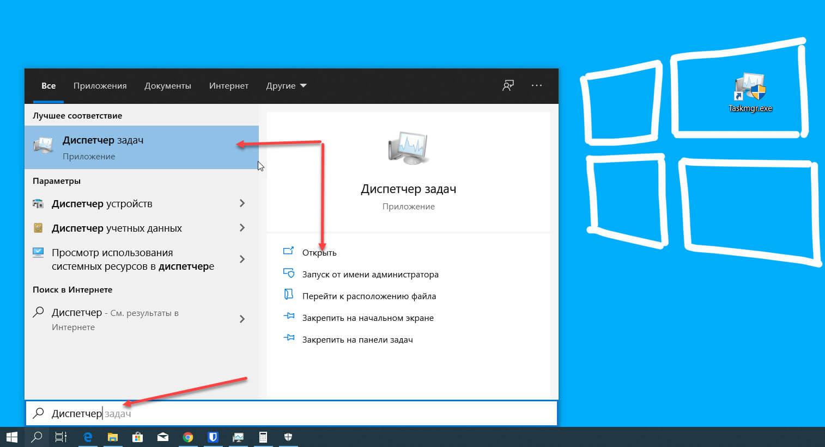Launch Google Chrome from the taskbar

[188, 437]
